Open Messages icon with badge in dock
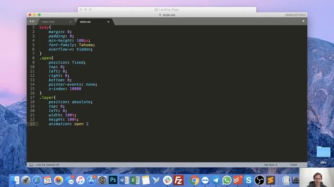 [70, 180]
